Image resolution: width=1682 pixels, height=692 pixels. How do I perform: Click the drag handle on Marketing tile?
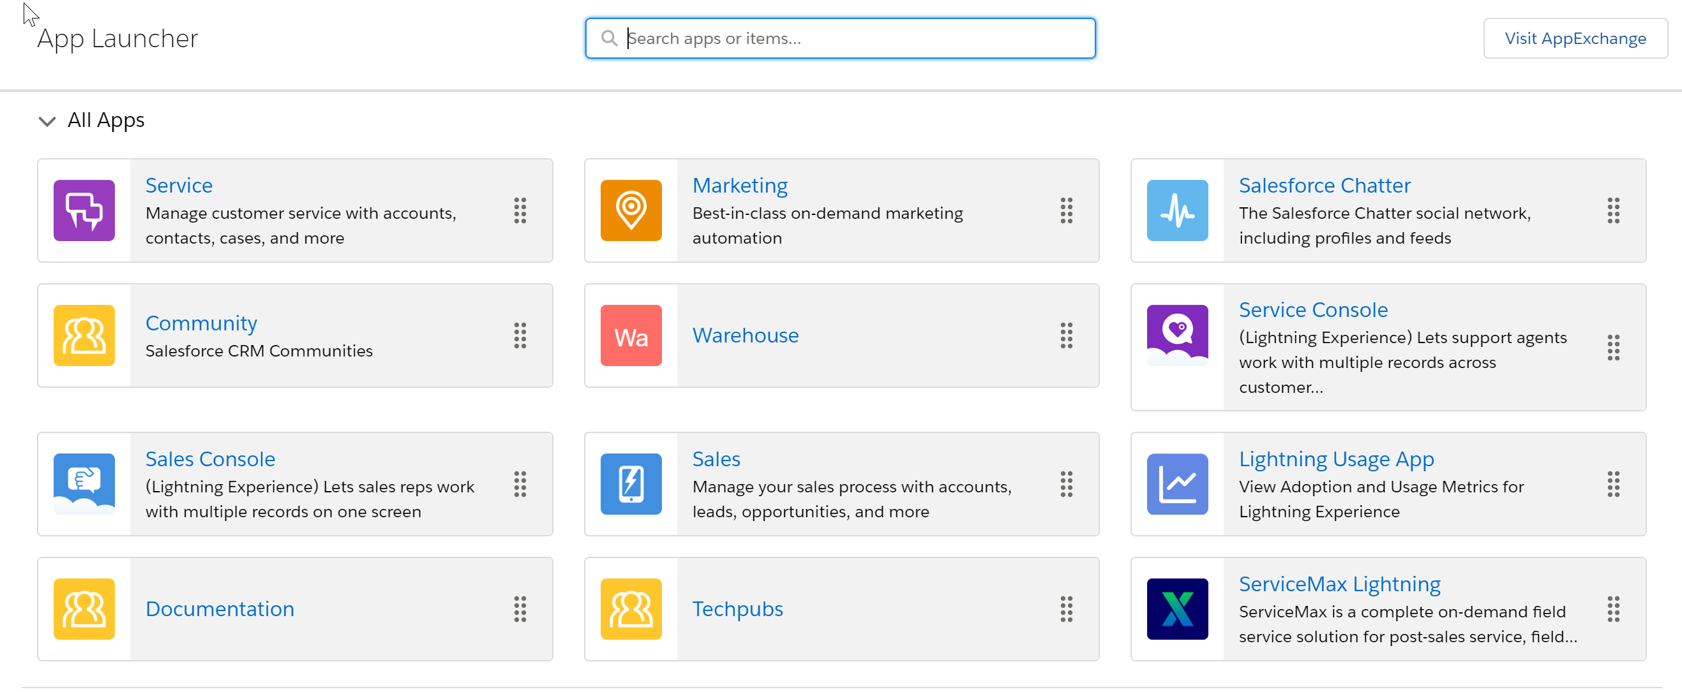tap(1066, 210)
